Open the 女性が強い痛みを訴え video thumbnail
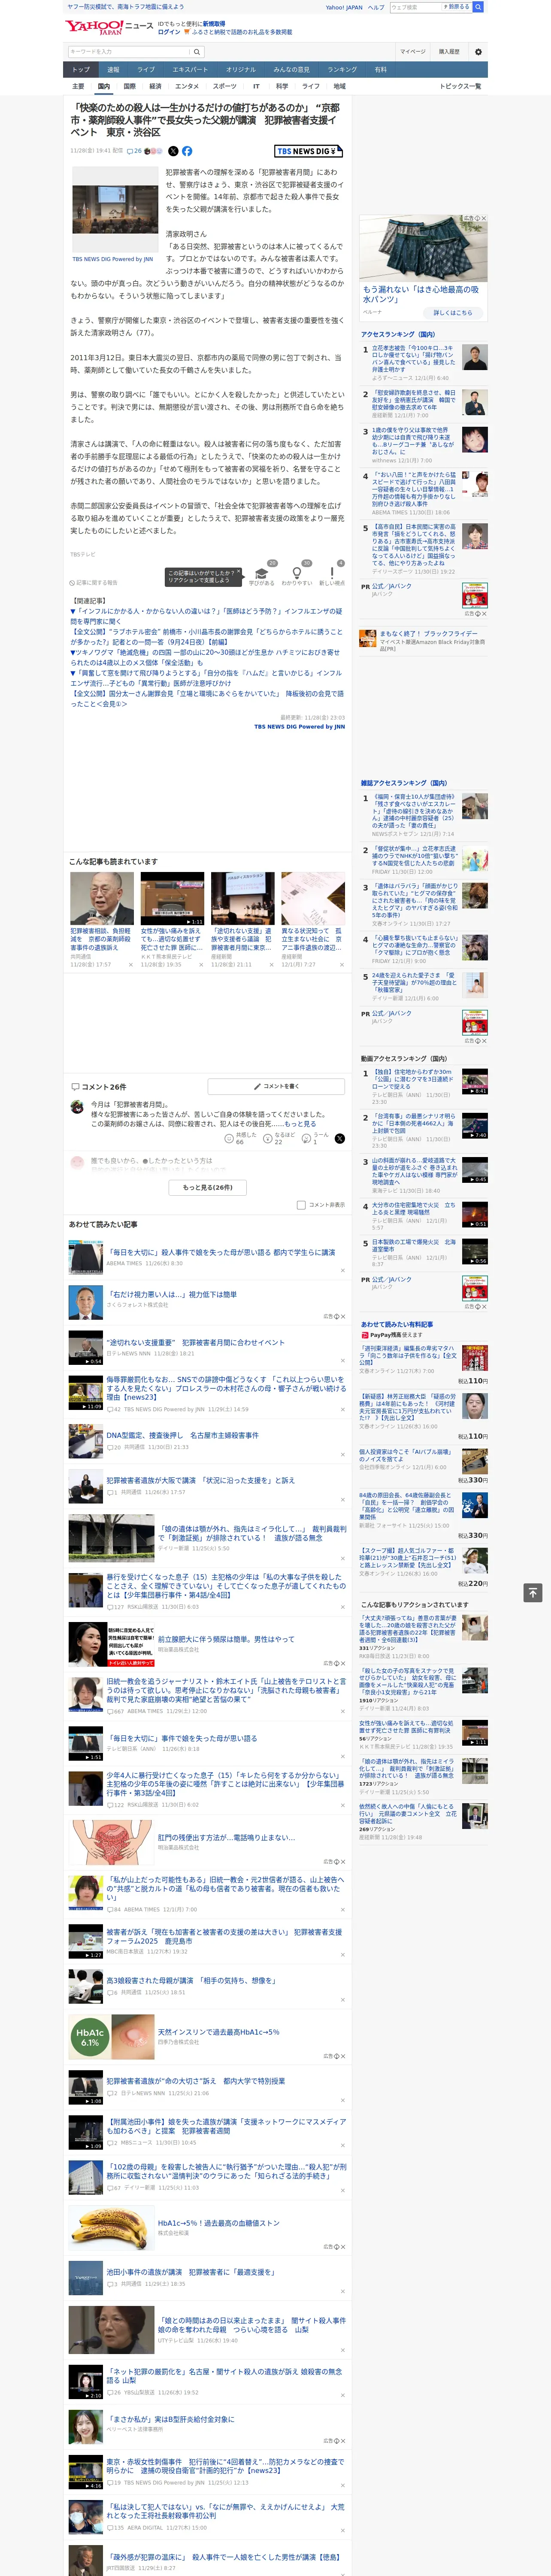 coord(172,898)
